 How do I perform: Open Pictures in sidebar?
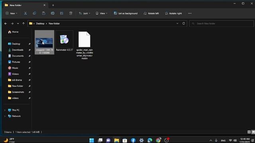16,62
